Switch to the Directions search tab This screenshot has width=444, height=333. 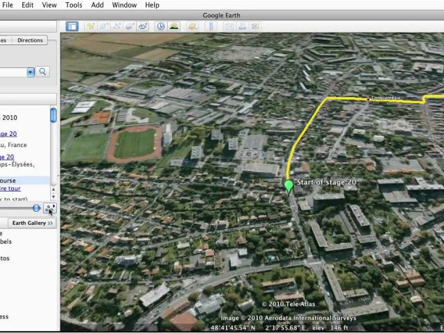(30, 40)
